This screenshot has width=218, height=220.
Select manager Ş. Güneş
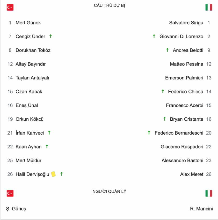(x=16, y=209)
